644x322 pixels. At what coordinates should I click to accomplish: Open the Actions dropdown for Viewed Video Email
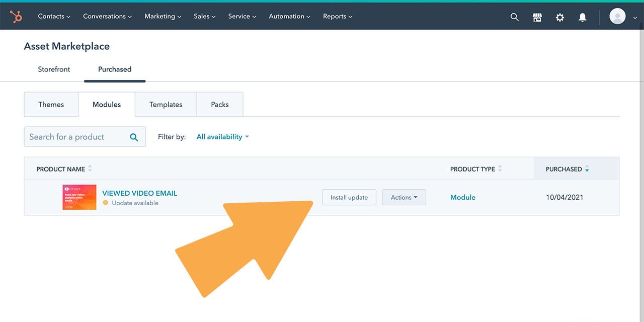point(404,197)
